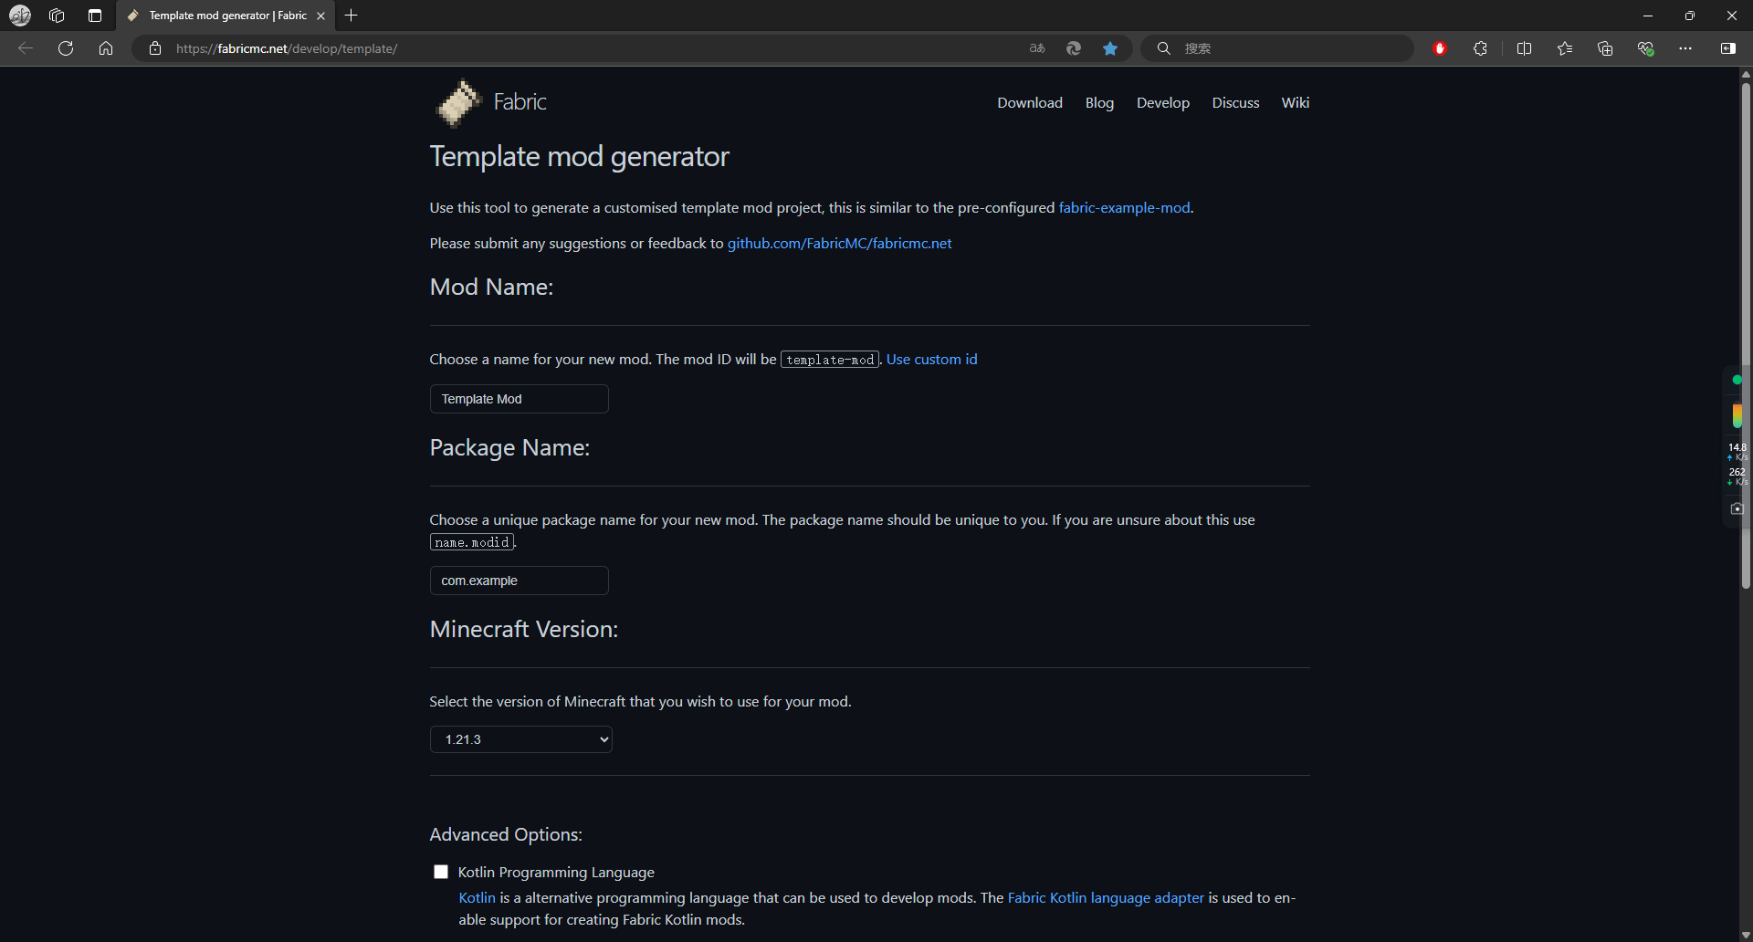Viewport: 1753px width, 942px height.
Task: Open the Wiki nav item
Action: (x=1296, y=103)
